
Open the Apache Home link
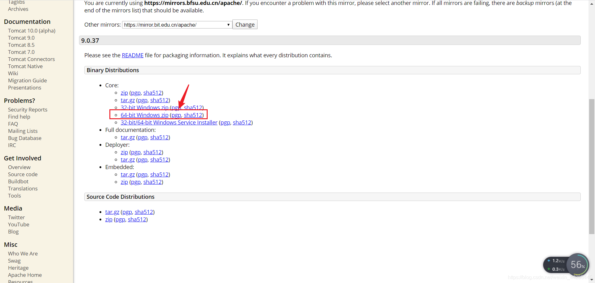(x=25, y=275)
